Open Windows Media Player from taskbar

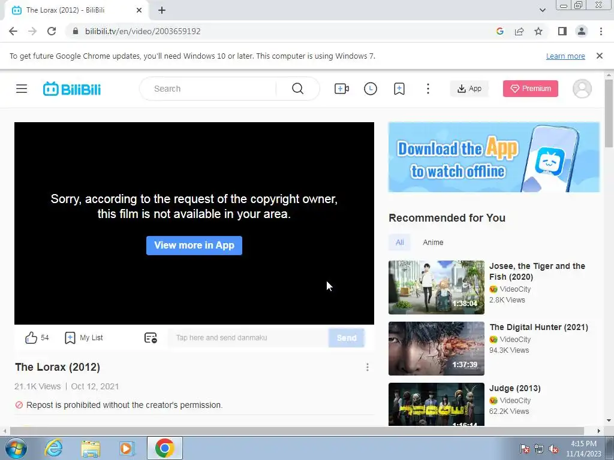pos(127,448)
